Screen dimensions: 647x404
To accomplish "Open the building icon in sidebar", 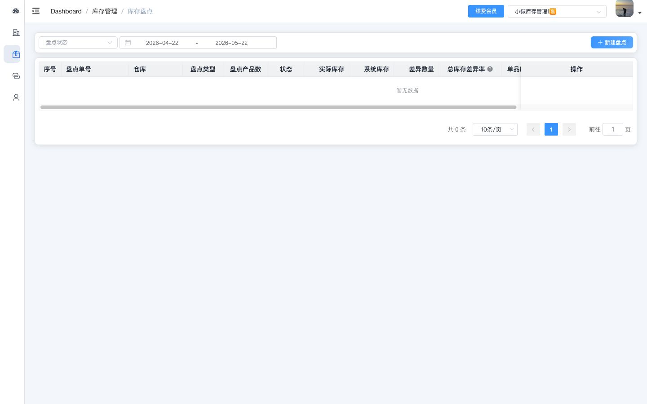I will tap(16, 32).
